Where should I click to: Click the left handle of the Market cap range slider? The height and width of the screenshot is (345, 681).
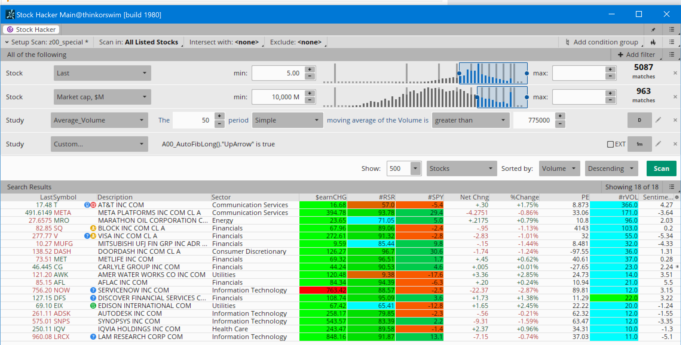477,97
